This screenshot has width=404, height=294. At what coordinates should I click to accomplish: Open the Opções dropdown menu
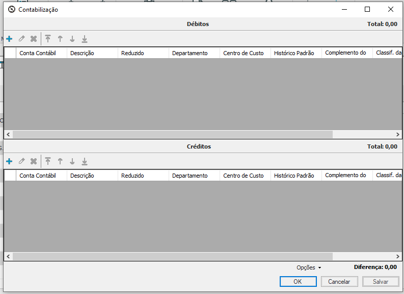pos(309,267)
